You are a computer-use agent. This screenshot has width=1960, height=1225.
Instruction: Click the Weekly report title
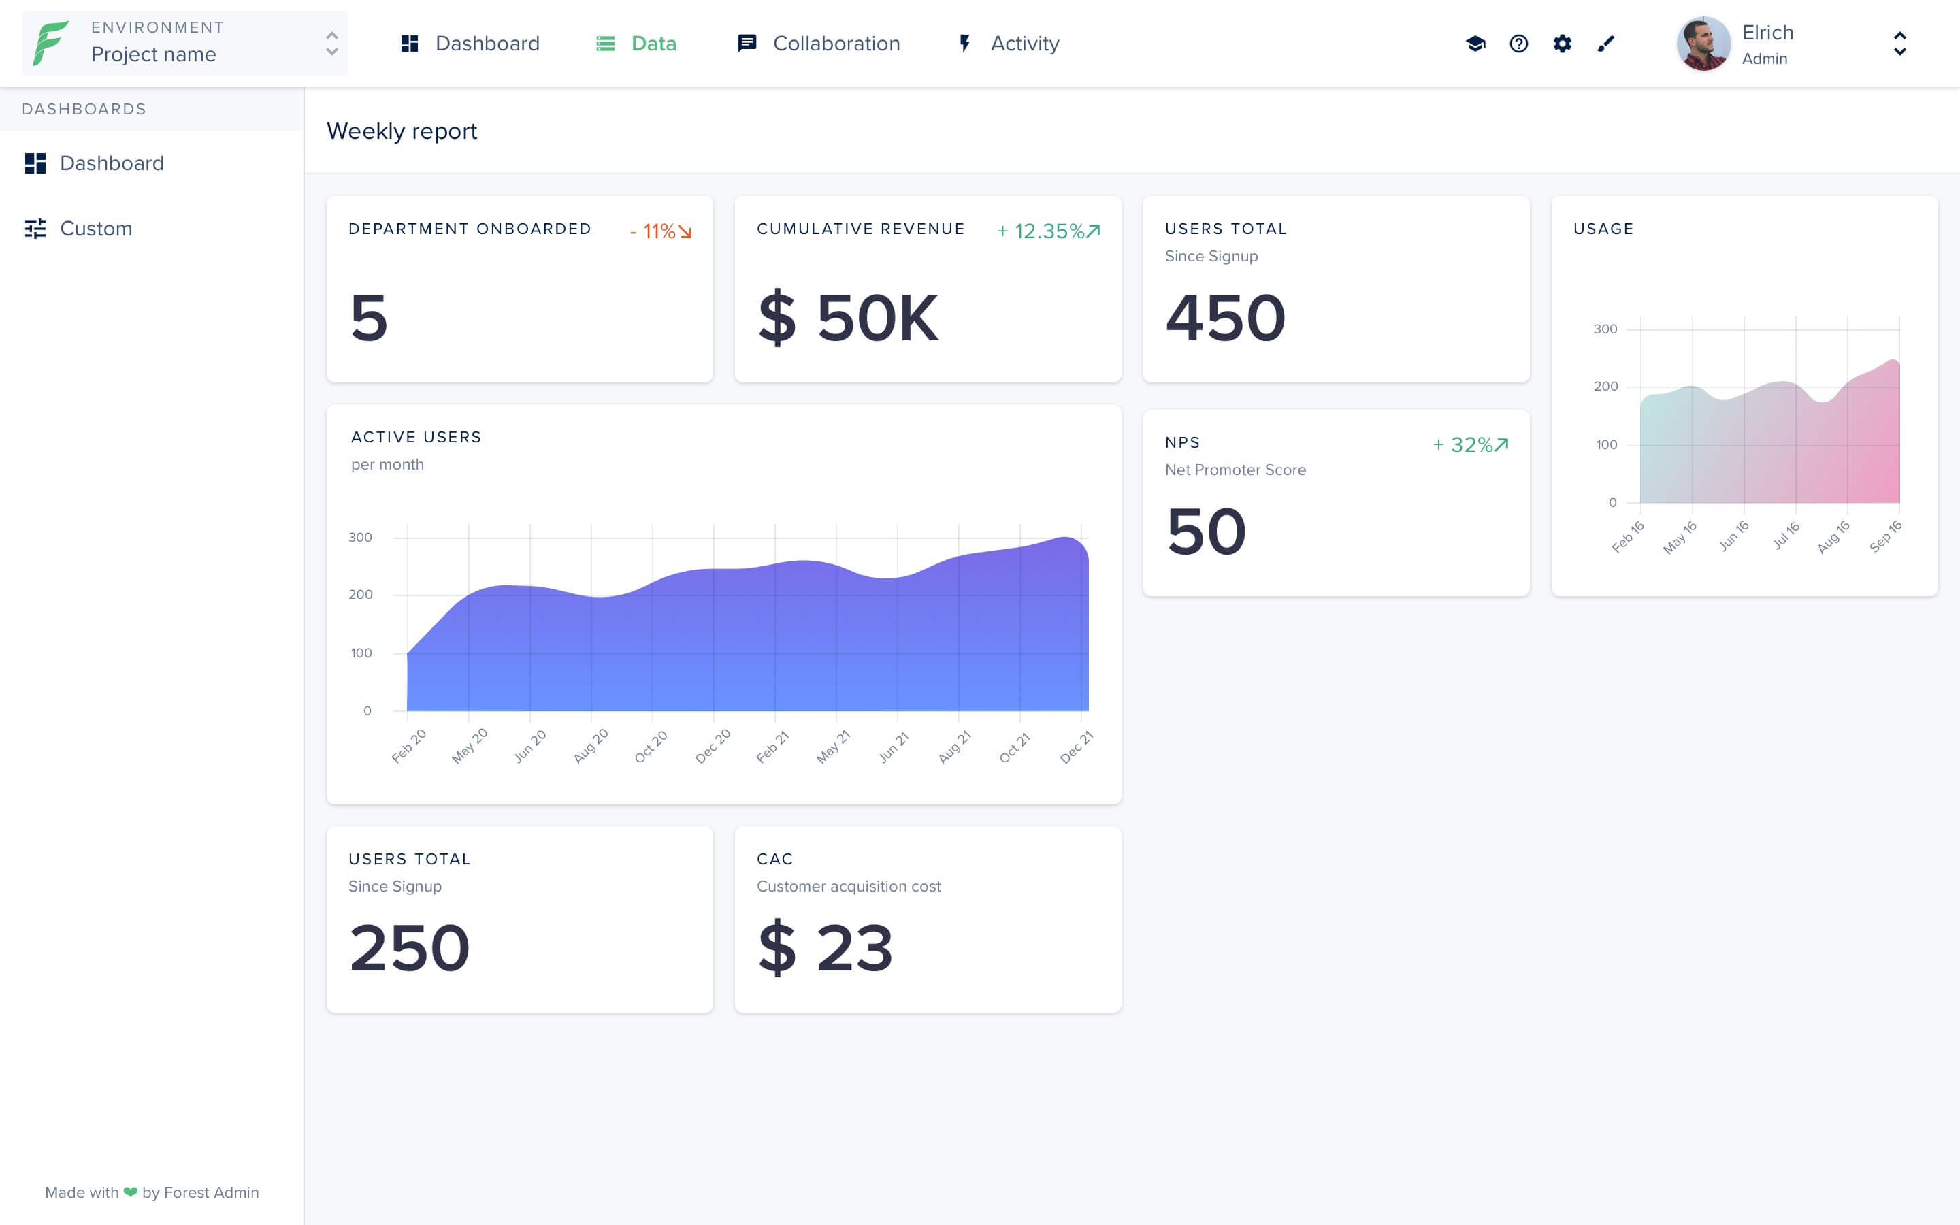[x=402, y=131]
